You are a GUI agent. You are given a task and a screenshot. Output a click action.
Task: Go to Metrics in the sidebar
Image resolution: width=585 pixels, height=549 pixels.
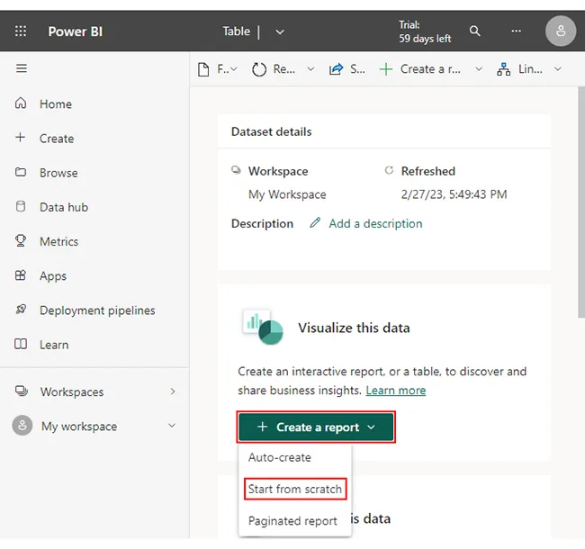pyautogui.click(x=58, y=241)
